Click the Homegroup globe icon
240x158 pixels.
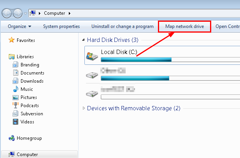11,138
